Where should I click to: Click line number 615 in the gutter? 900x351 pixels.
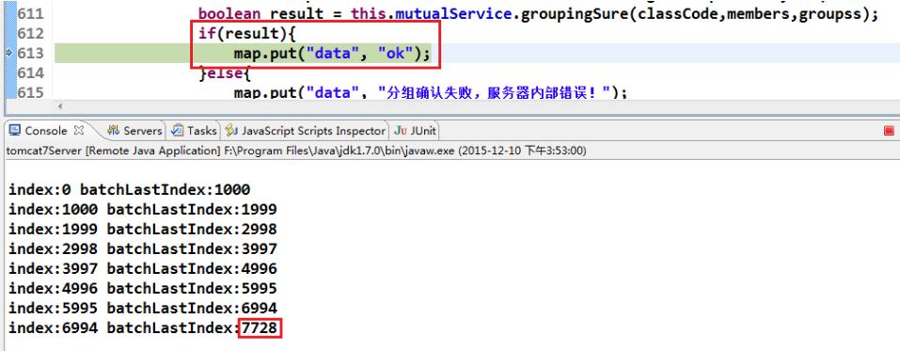point(30,92)
